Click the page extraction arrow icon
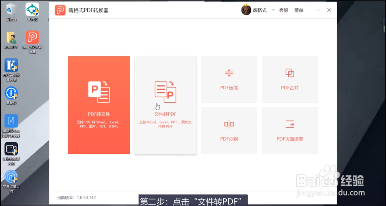386x206 pixels. click(290, 124)
